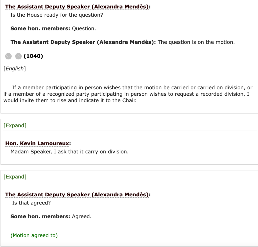The height and width of the screenshot is (247, 258).
Task: Expand the section above Hon. Kevin Lamoureux
Action: (15, 126)
